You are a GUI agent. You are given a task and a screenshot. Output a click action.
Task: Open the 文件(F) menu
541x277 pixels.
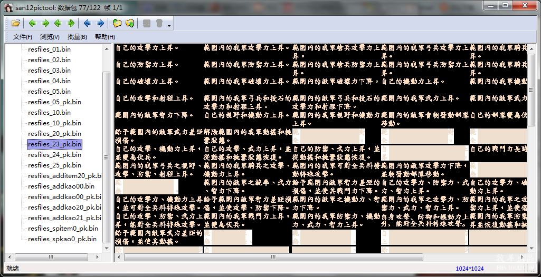coord(22,37)
